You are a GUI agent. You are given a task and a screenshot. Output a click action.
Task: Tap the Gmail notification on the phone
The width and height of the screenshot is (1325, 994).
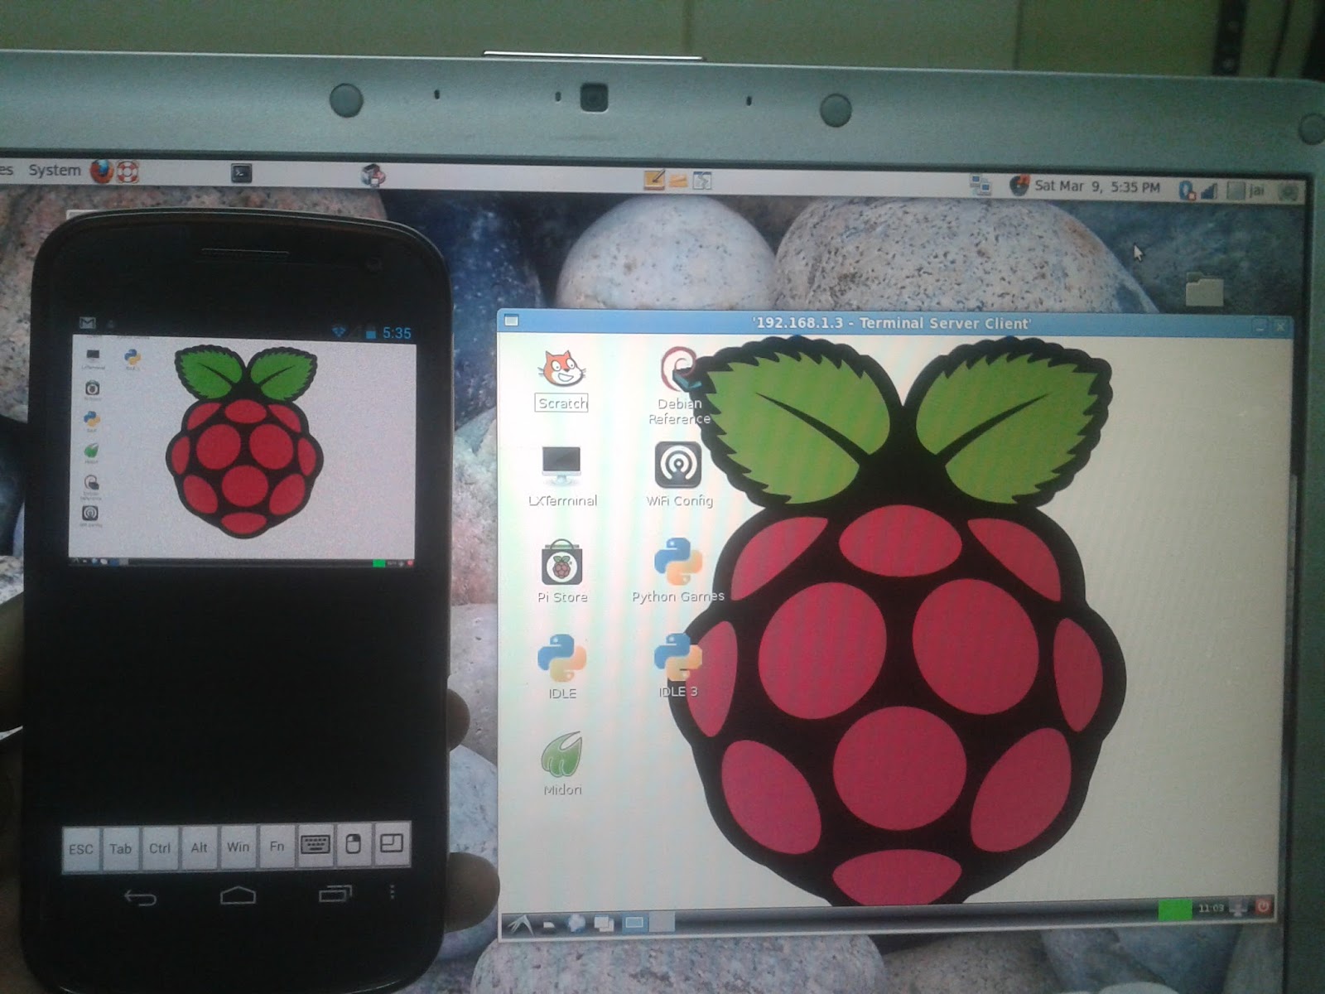[87, 323]
